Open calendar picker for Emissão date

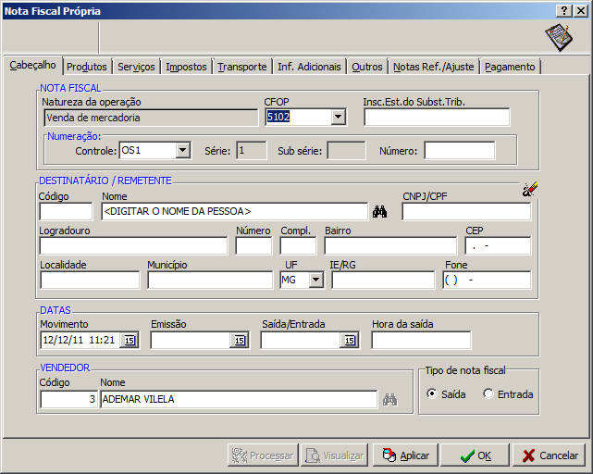coord(239,341)
